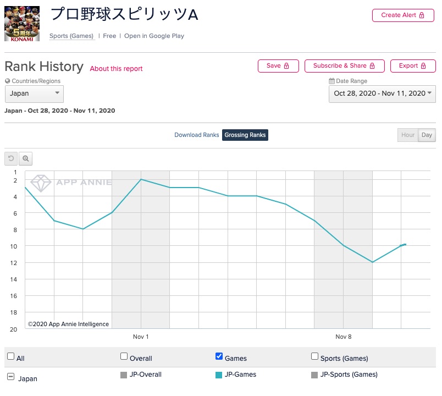Click the lock icon on Save
This screenshot has width=442, height=396.
[286, 65]
